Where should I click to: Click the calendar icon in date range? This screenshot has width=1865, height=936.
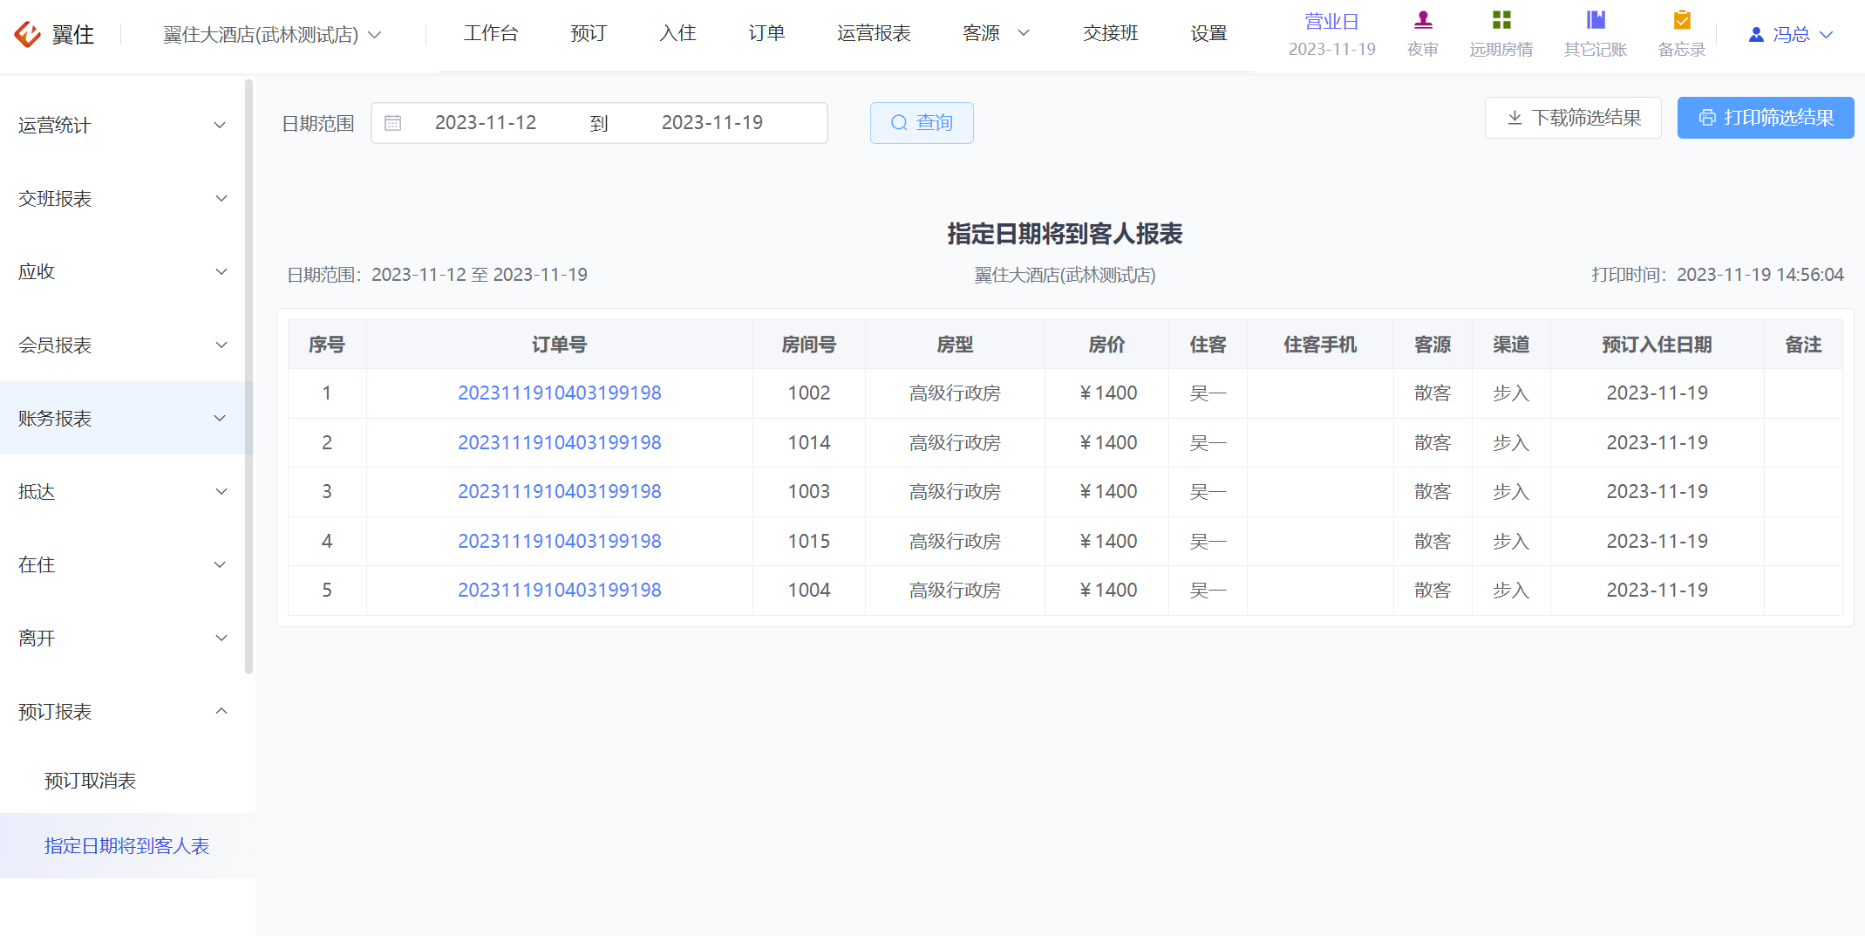pyautogui.click(x=393, y=123)
